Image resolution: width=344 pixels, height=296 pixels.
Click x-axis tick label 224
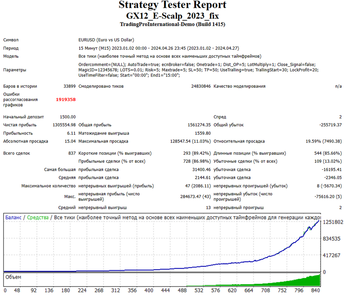click(82, 290)
